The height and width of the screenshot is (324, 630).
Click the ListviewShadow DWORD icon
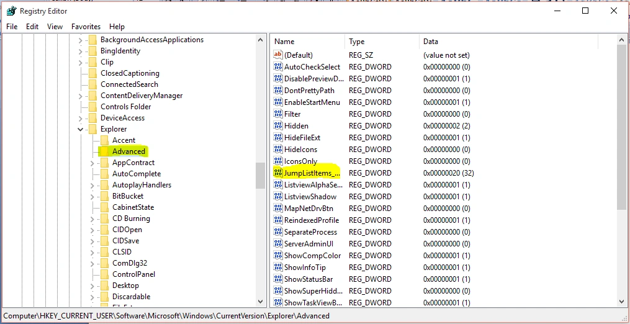pos(277,196)
